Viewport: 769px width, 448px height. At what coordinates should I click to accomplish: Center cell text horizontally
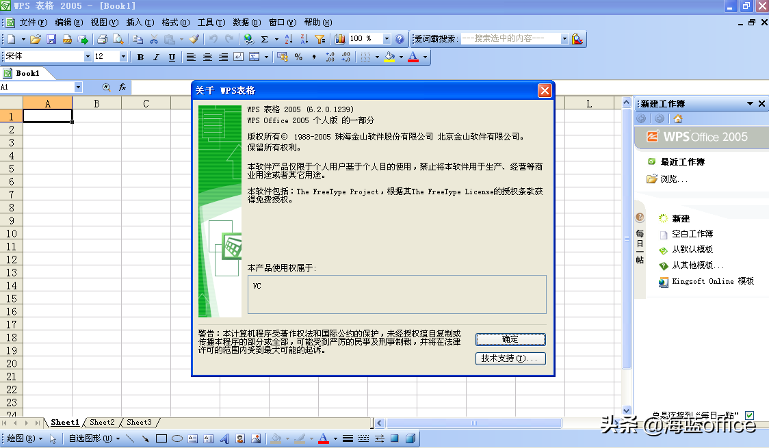tap(207, 57)
